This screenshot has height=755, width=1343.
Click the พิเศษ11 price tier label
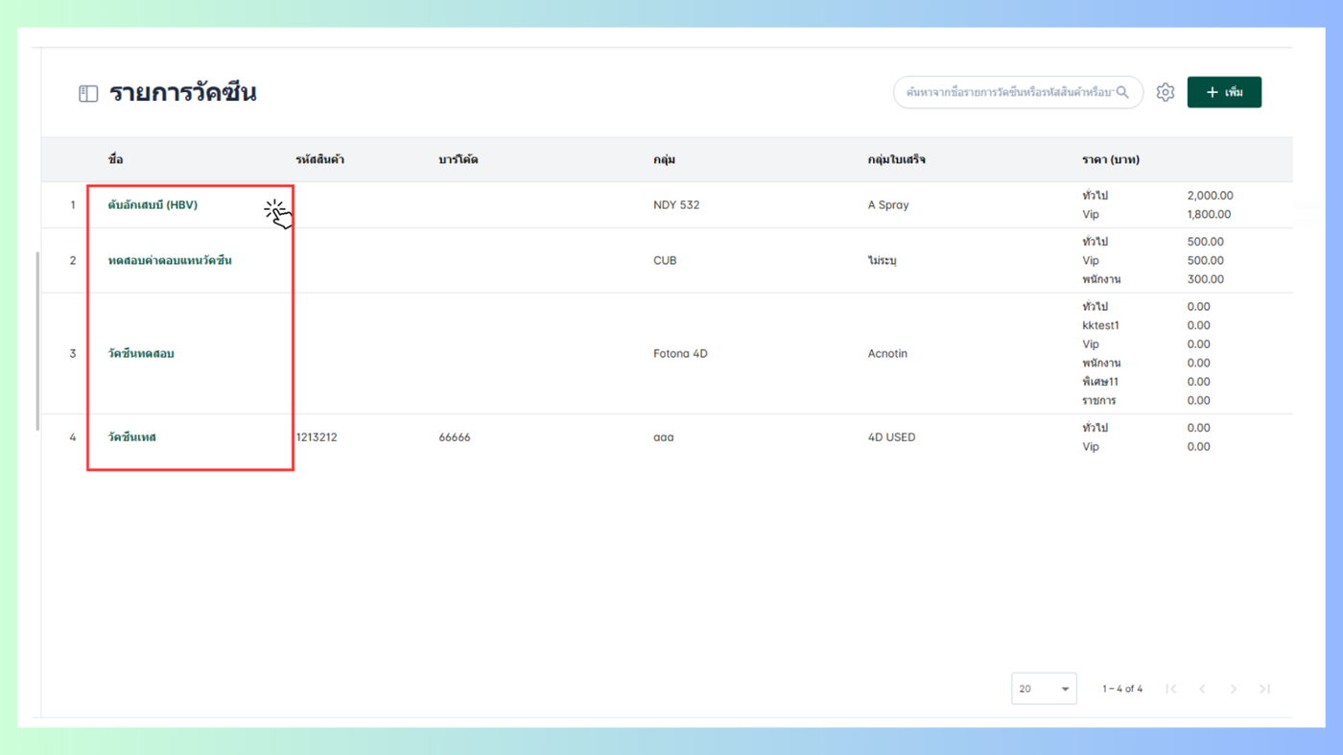tap(1099, 382)
